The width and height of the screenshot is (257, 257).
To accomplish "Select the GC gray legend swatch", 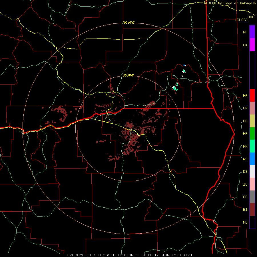I will [252, 197].
